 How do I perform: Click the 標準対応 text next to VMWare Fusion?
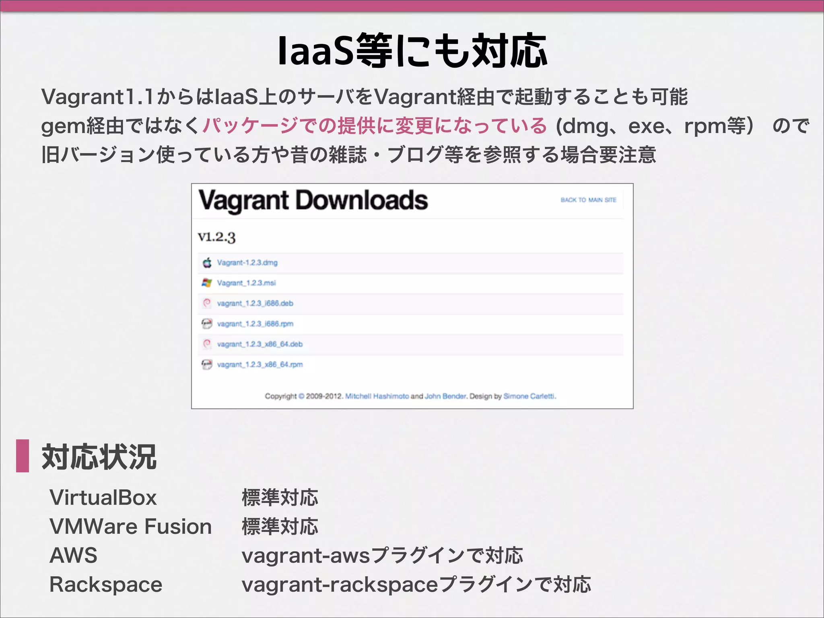click(280, 527)
